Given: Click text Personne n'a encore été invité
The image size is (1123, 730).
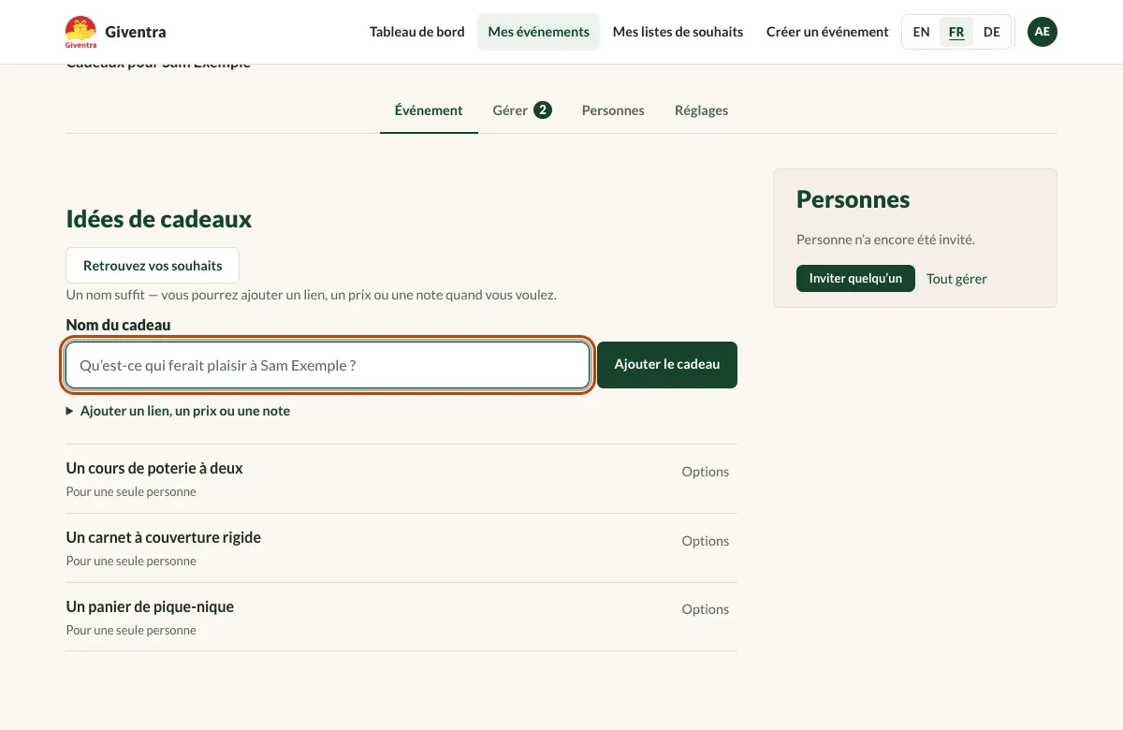Looking at the screenshot, I should tap(885, 240).
